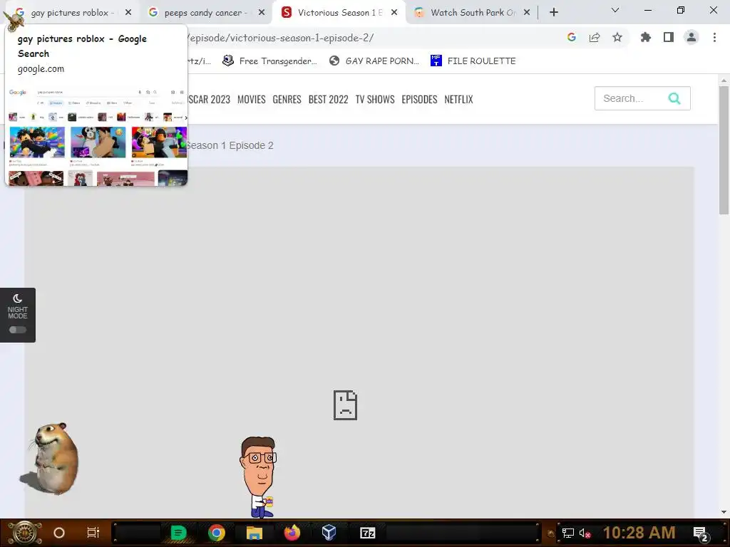The image size is (730, 547).
Task: Close the gay pictures roblox tab
Action: click(x=128, y=13)
